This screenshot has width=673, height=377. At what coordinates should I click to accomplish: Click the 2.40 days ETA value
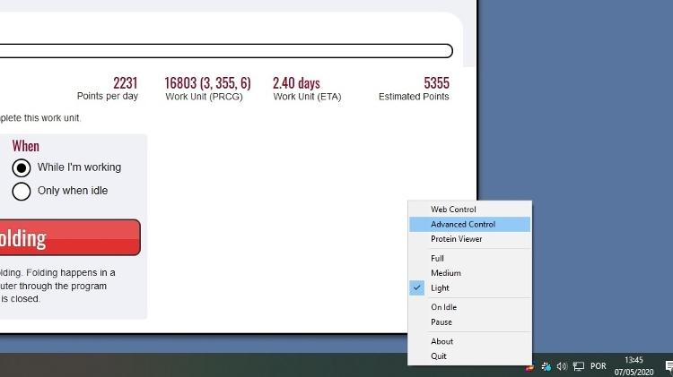tap(296, 82)
